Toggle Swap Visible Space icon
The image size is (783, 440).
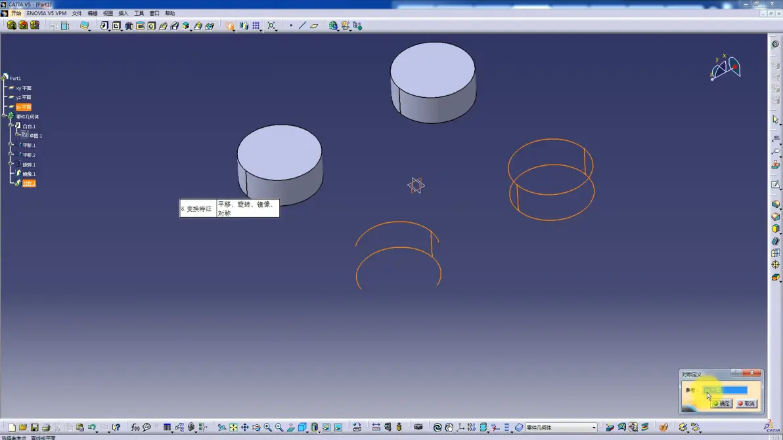pos(338,428)
